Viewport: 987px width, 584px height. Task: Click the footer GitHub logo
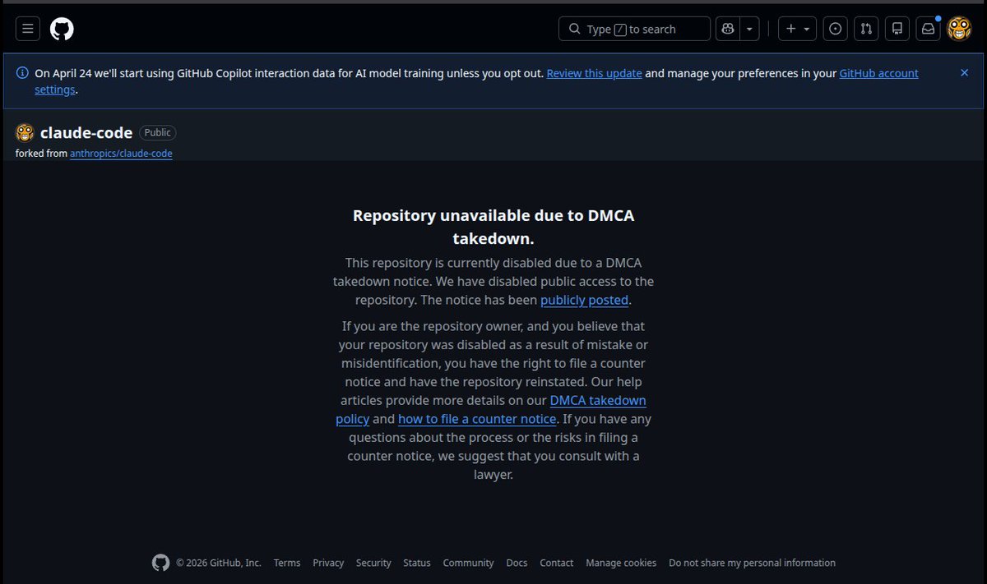(x=160, y=563)
